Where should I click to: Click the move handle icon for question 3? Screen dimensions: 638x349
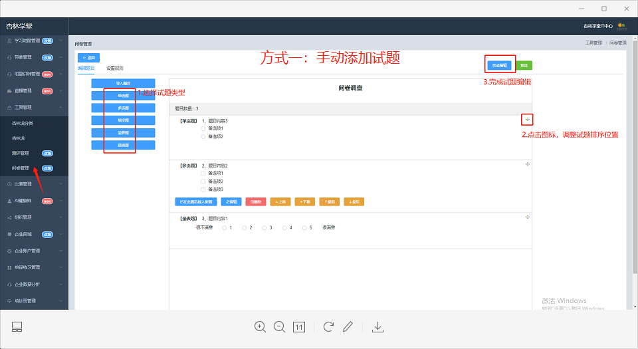[527, 217]
